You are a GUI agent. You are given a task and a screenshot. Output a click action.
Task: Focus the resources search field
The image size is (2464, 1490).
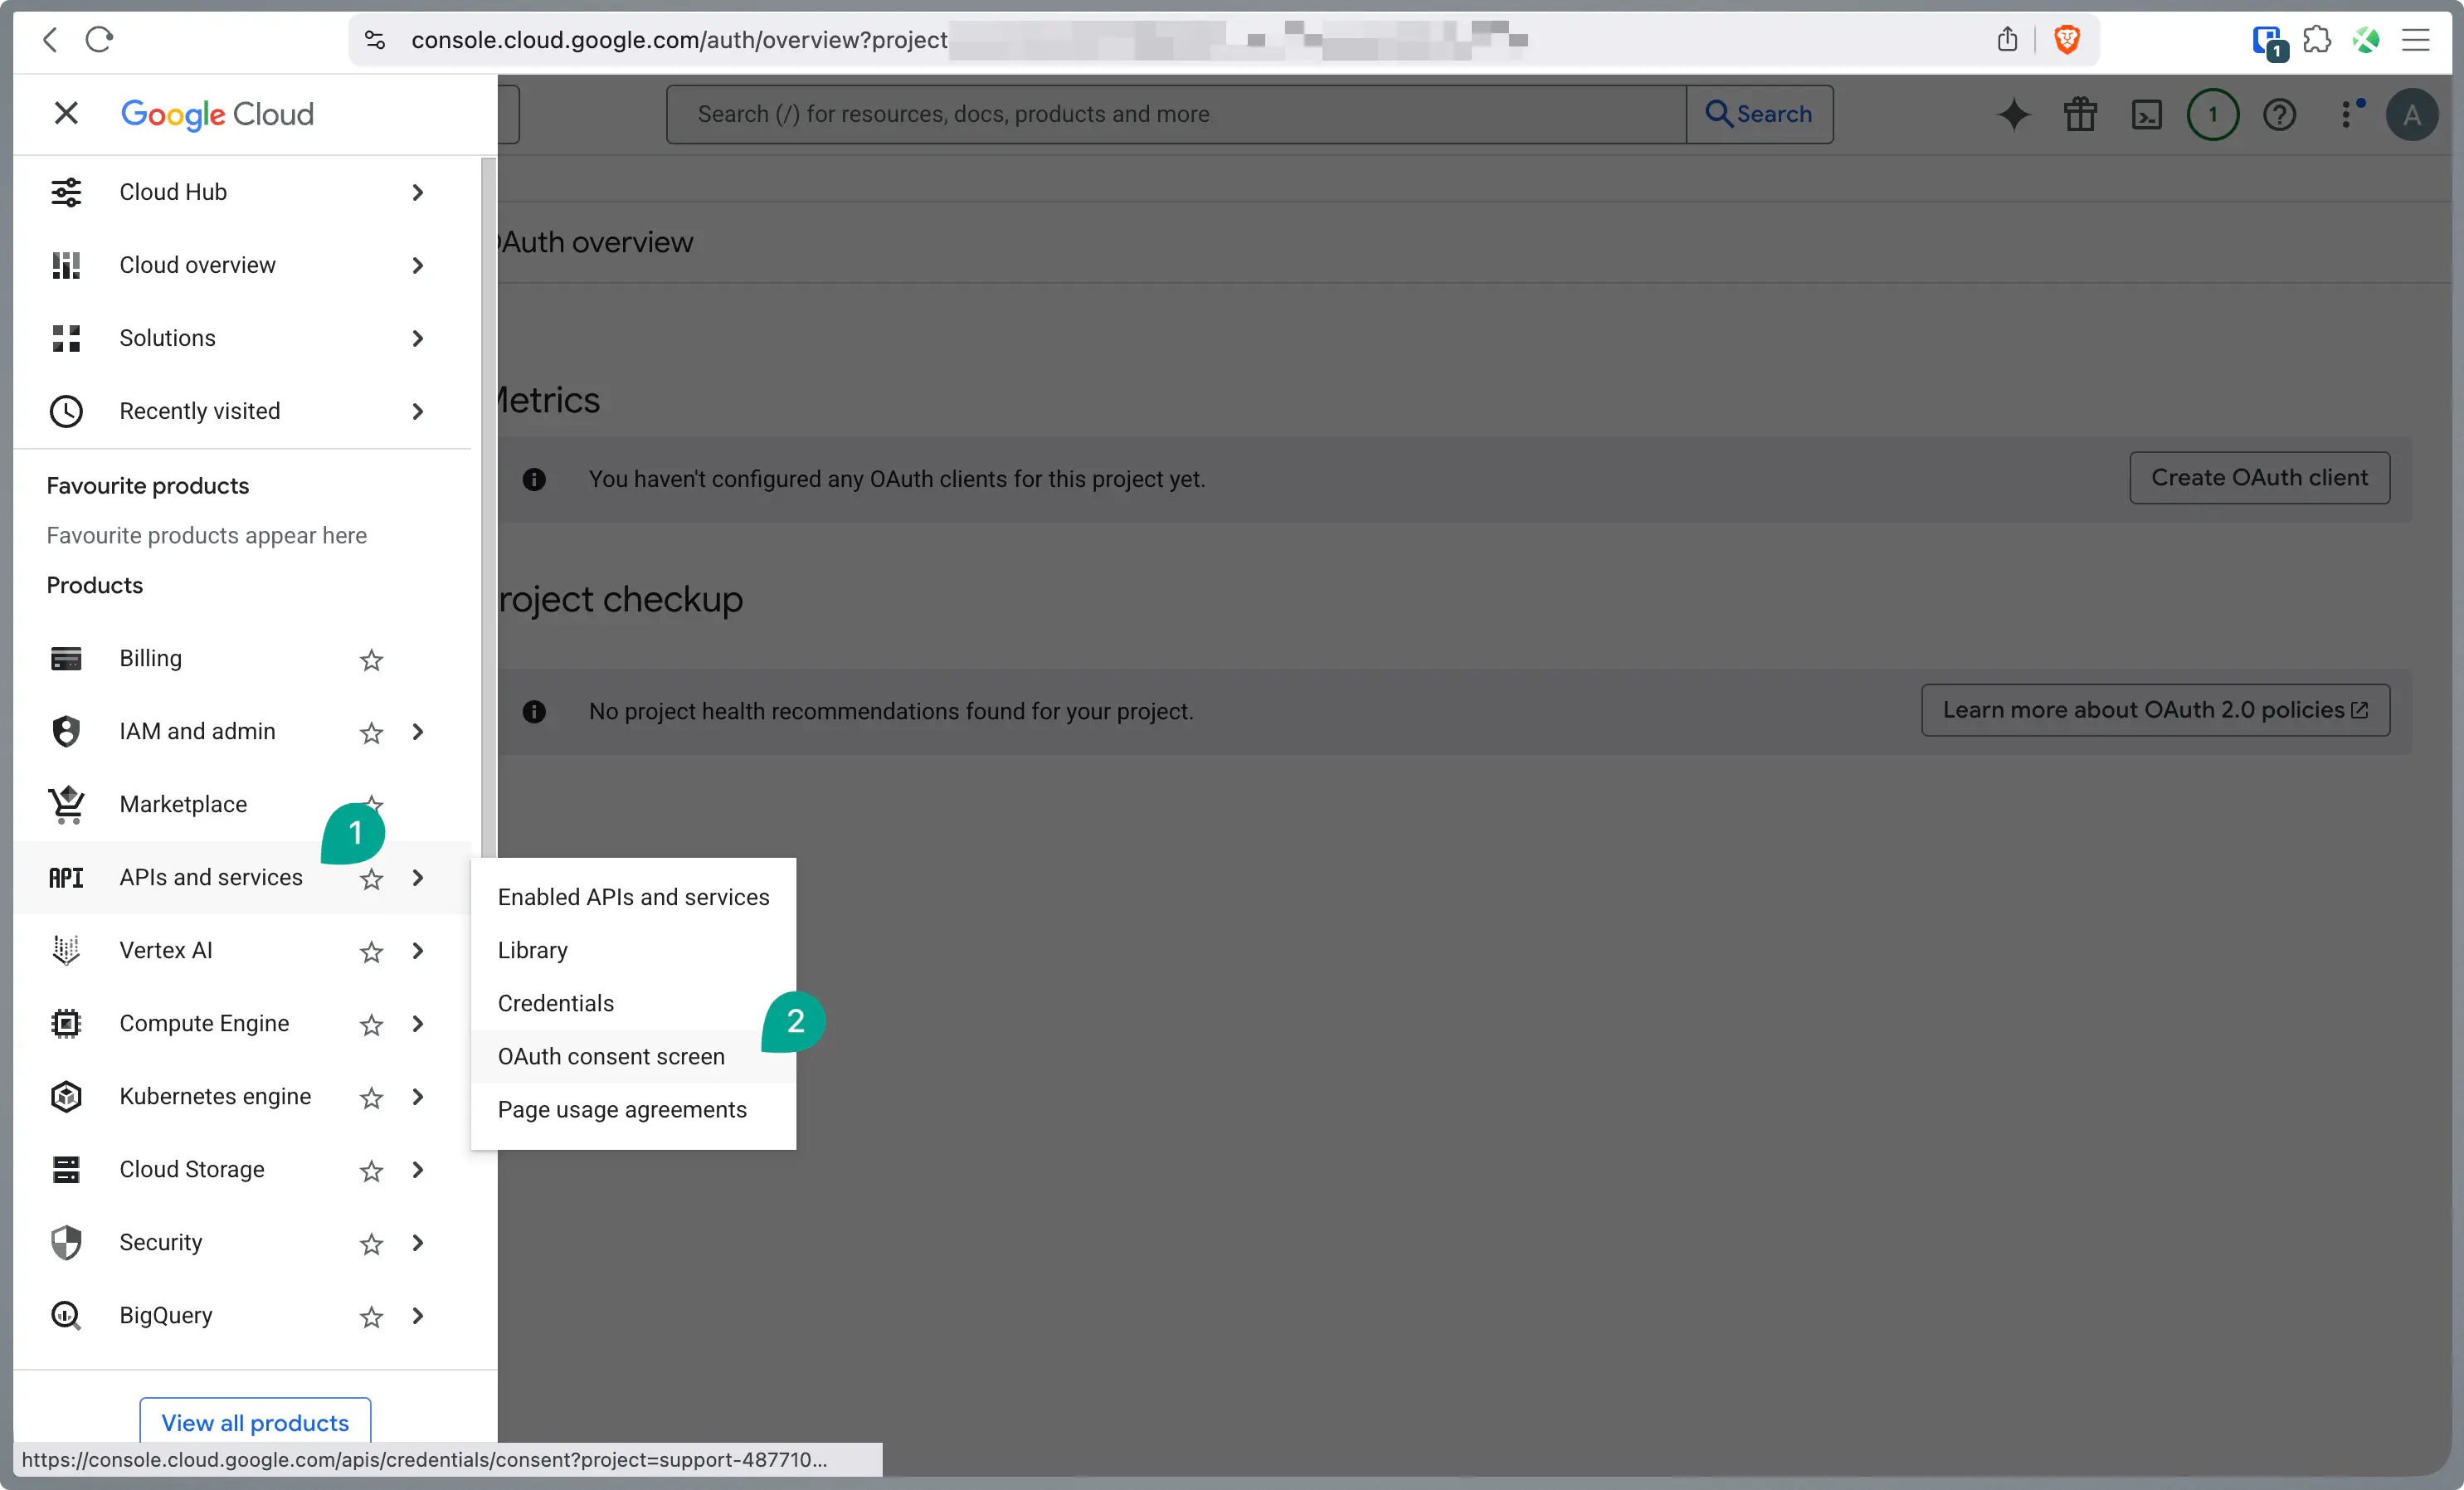(x=1175, y=115)
